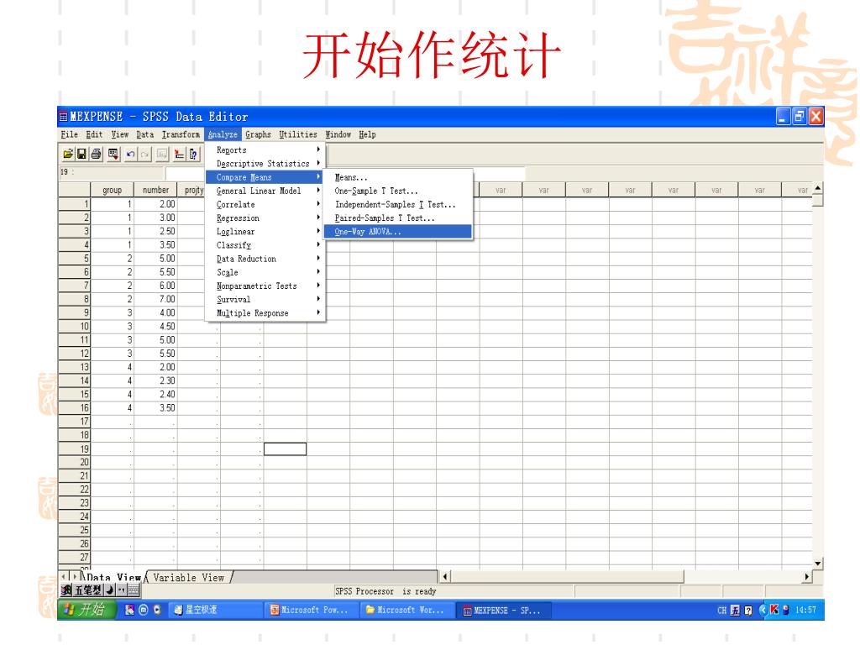Click the Variables info toolbar icon
Image resolution: width=860 pixels, height=645 pixels.
pyautogui.click(x=194, y=155)
